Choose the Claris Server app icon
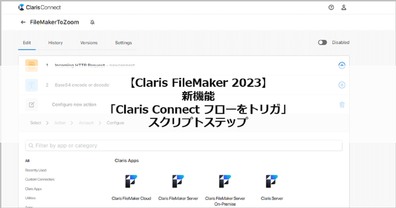Image resolution: width=396 pixels, height=208 pixels. pyautogui.click(x=272, y=182)
